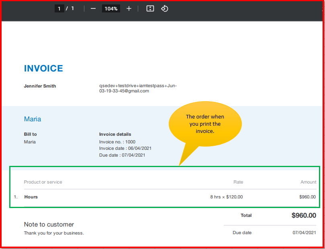
Task: Select the 8 hrs × $120.00 rate value
Action: pyautogui.click(x=226, y=197)
